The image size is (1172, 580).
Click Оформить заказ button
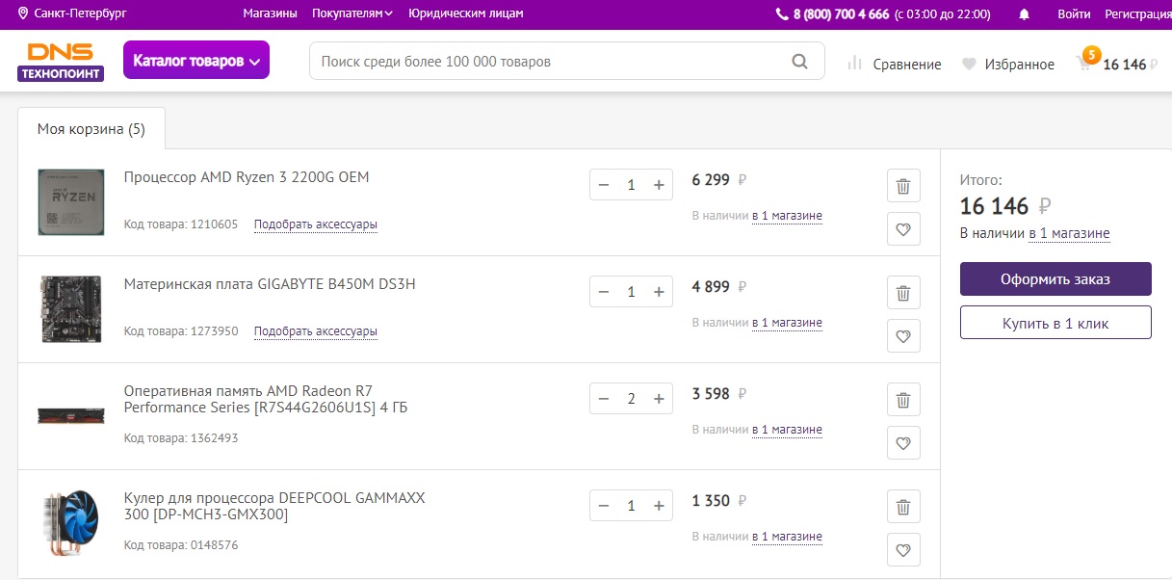click(x=1055, y=279)
